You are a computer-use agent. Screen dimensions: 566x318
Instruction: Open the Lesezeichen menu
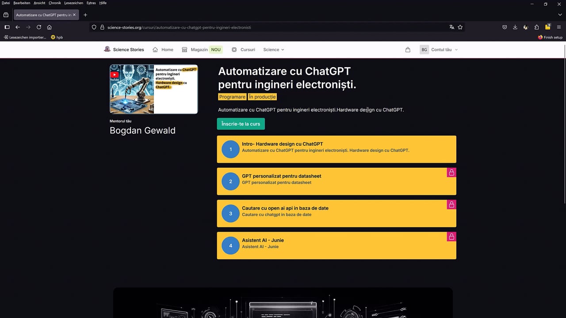point(73,3)
